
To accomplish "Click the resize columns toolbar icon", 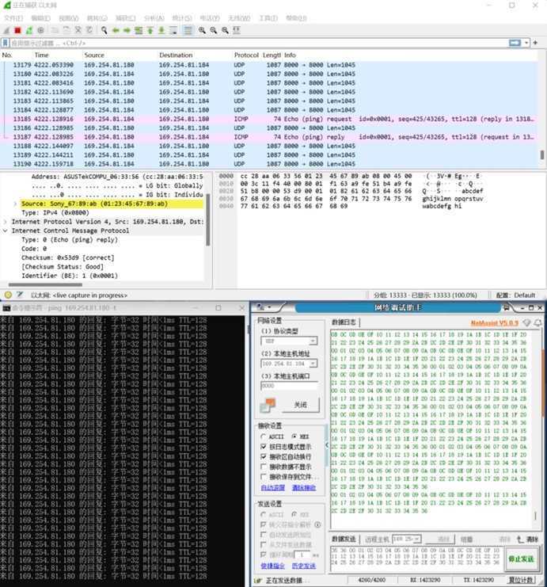I will click(x=237, y=30).
